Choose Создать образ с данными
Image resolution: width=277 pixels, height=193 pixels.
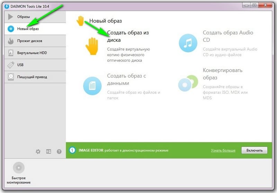pos(126,79)
